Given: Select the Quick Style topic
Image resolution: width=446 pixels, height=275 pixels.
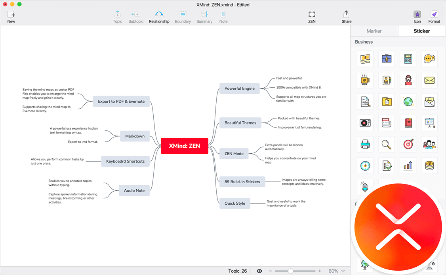Looking at the screenshot, I should click(234, 203).
